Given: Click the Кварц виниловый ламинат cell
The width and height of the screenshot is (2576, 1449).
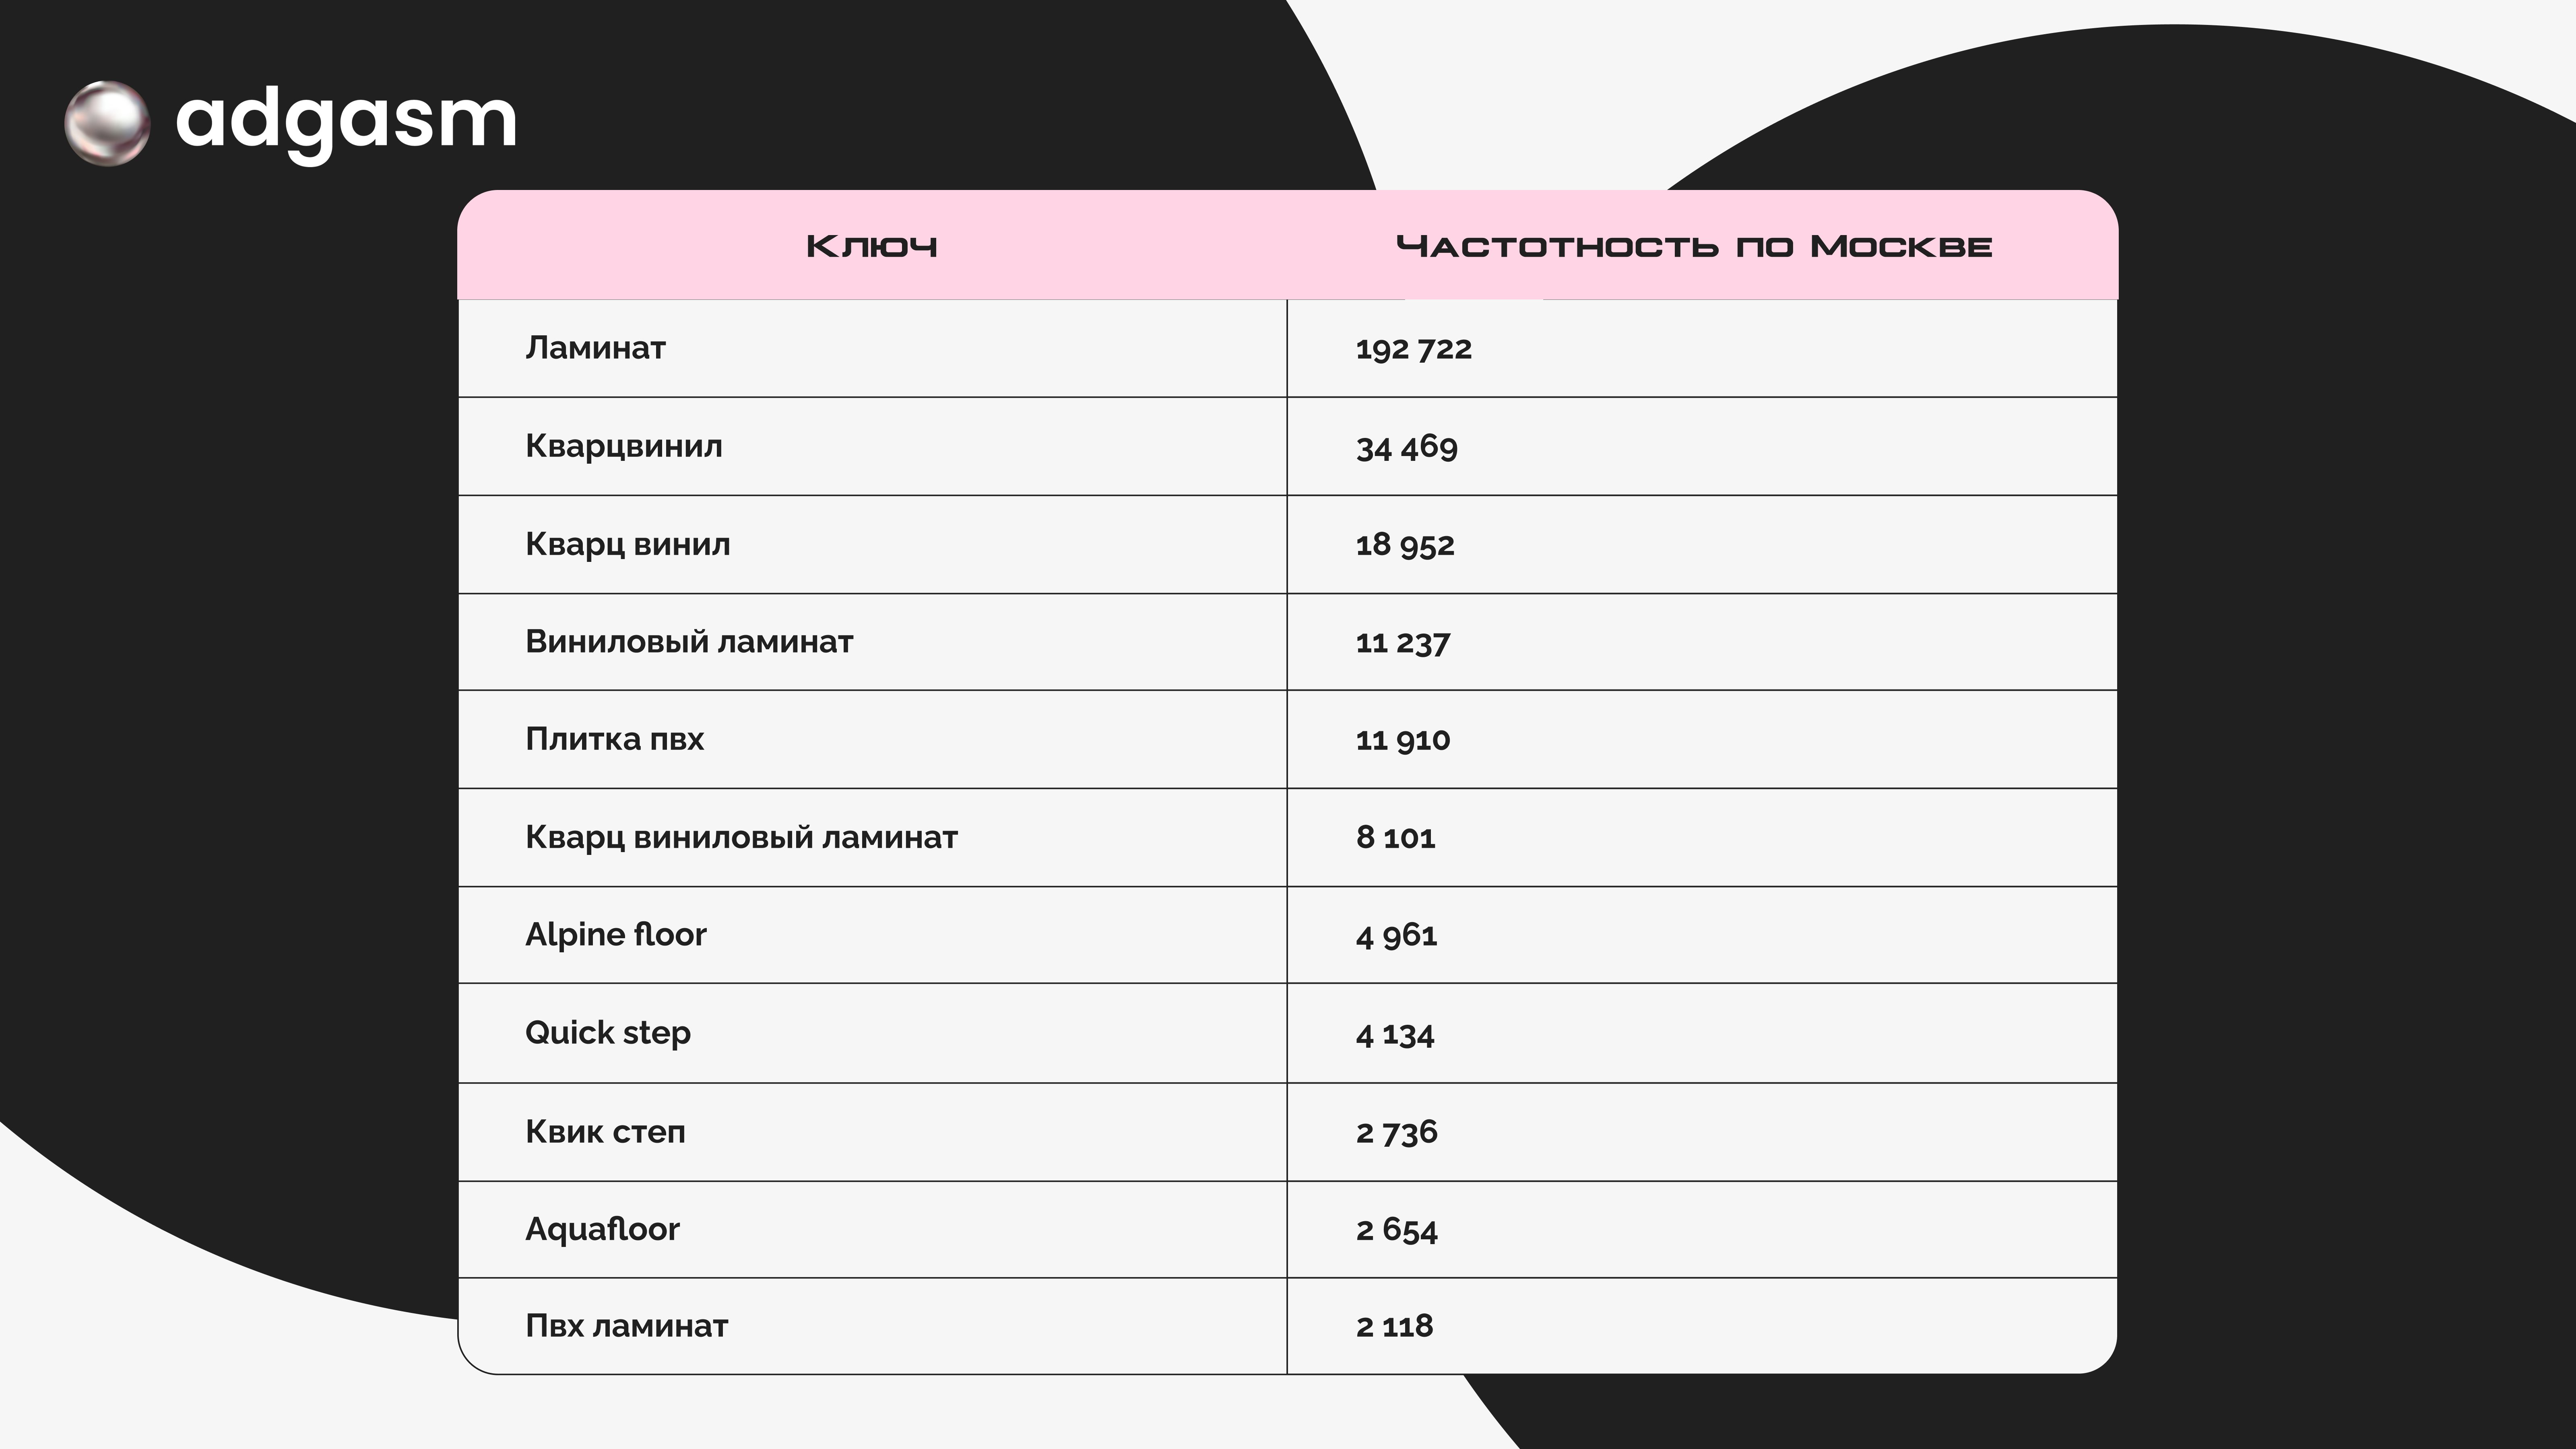Looking at the screenshot, I should tap(741, 837).
